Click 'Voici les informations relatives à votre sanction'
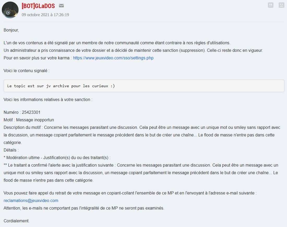 pos(48,99)
